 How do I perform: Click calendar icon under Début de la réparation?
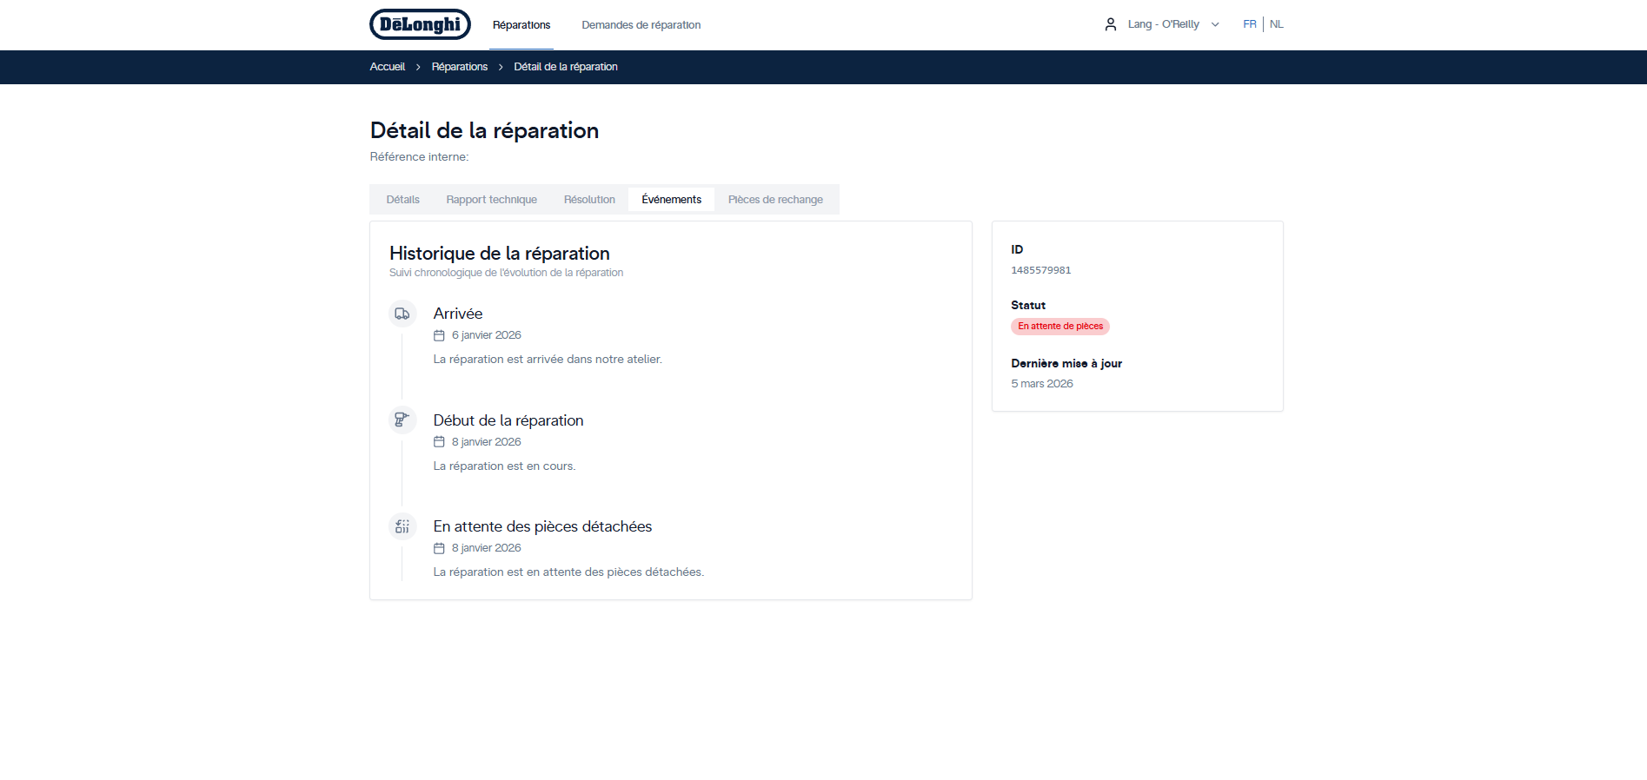coord(439,442)
